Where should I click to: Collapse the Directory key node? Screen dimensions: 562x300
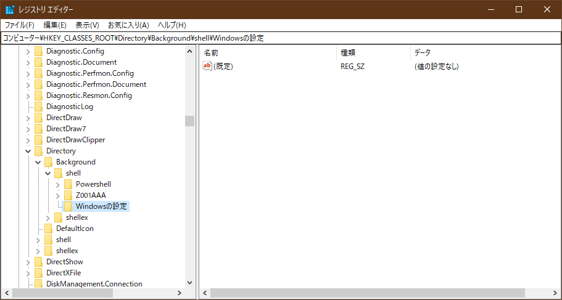click(x=28, y=151)
